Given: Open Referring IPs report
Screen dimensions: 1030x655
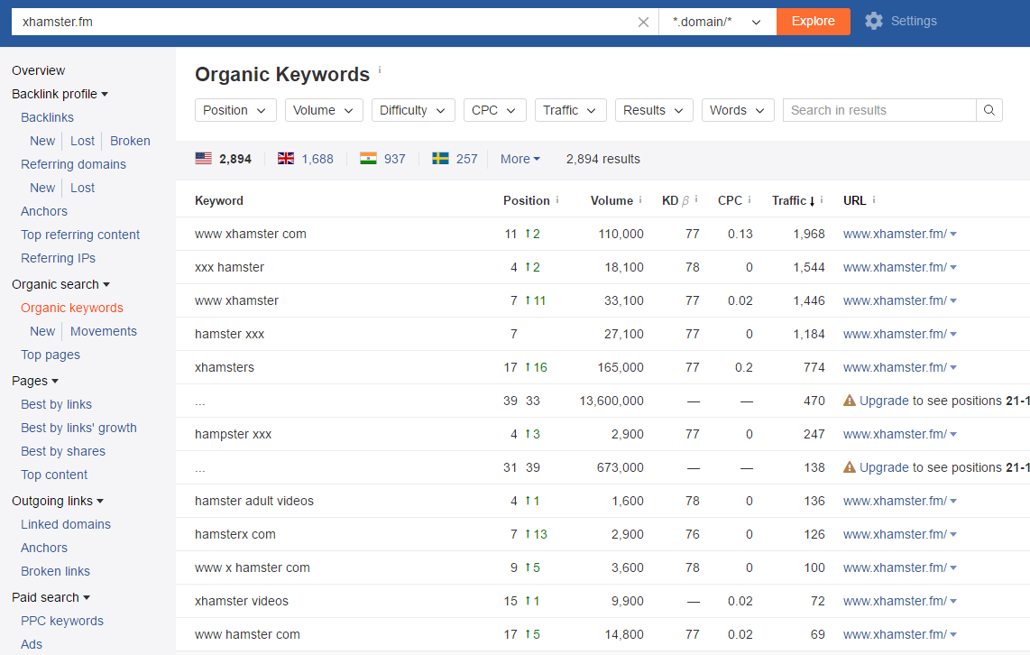Looking at the screenshot, I should point(58,258).
